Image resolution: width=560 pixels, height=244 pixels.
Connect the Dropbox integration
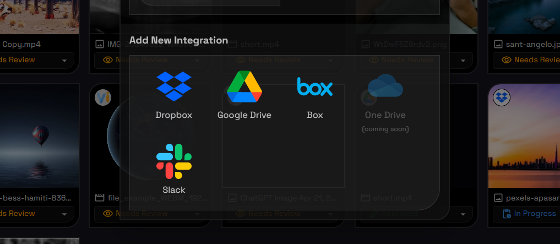click(x=174, y=95)
